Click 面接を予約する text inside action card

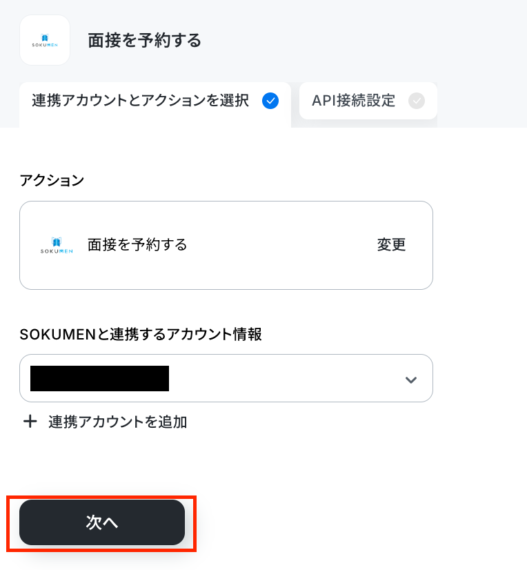[137, 245]
